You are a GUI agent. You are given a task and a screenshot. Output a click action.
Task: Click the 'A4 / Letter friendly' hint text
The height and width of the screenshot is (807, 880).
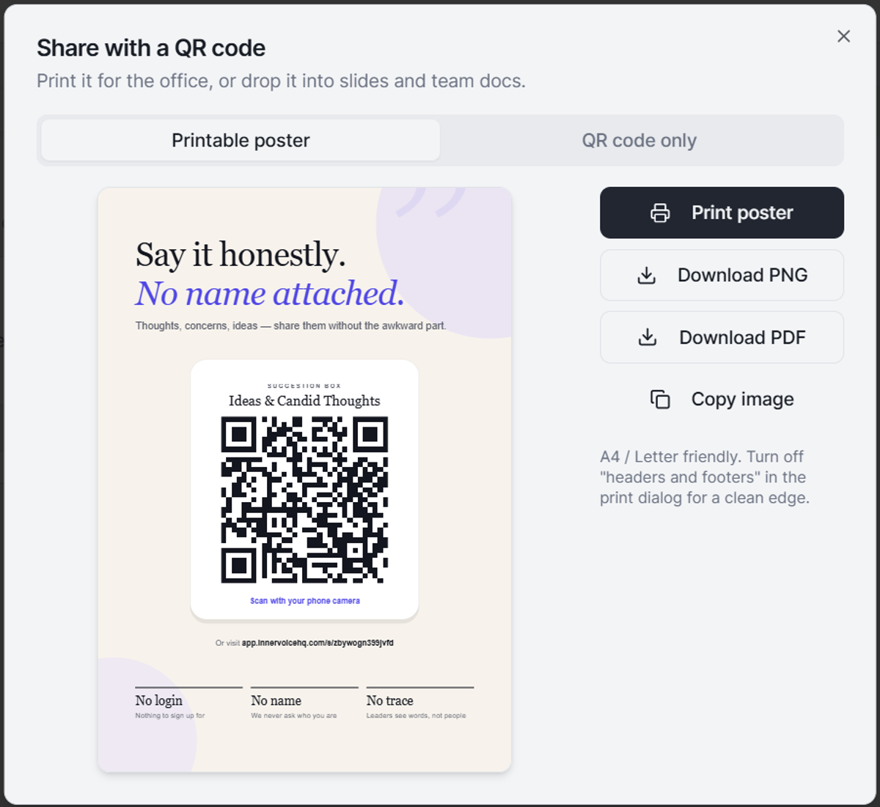point(705,477)
